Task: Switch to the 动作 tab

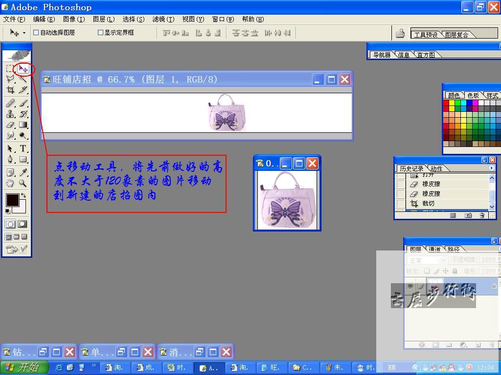Action: click(436, 168)
